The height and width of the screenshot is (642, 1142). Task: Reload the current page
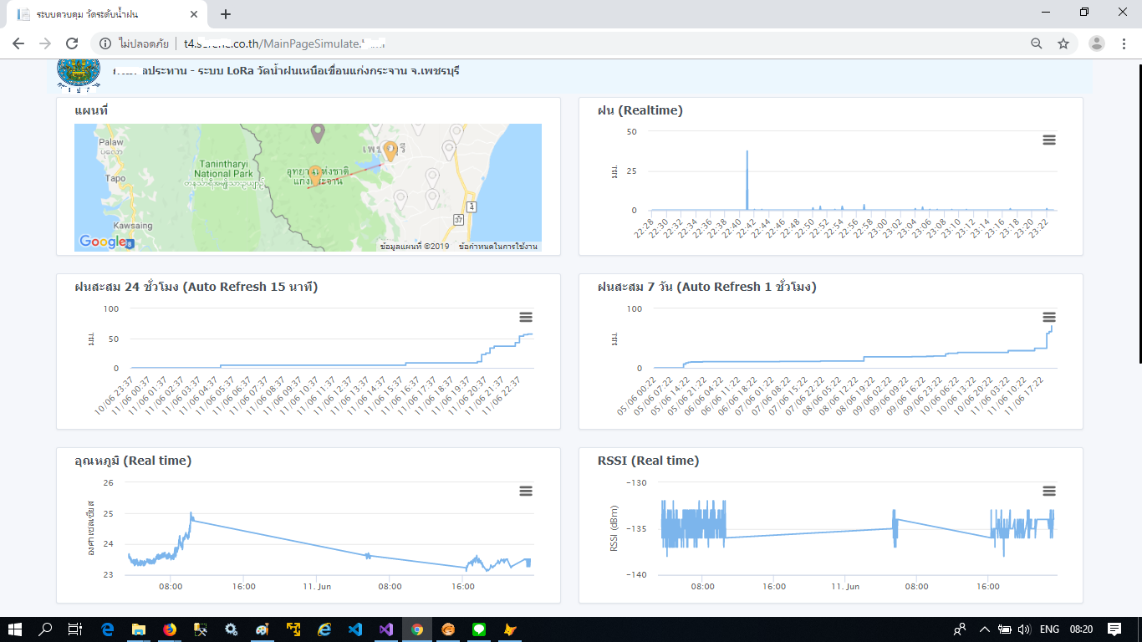[x=72, y=43]
